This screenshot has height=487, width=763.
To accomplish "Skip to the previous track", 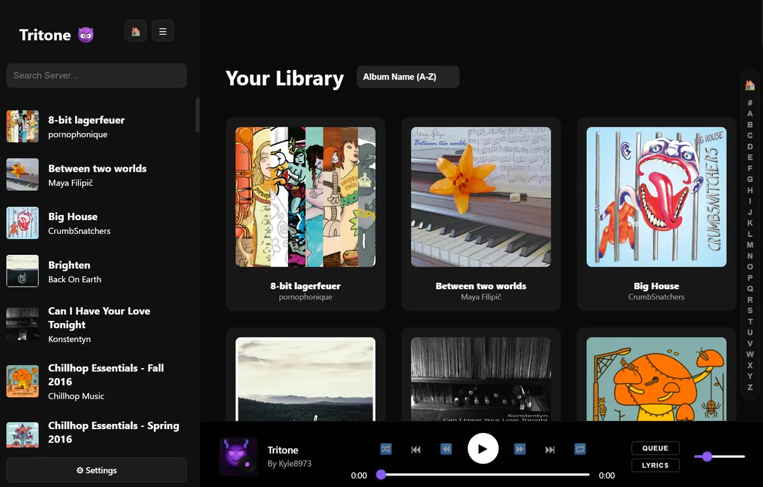I will [x=416, y=449].
